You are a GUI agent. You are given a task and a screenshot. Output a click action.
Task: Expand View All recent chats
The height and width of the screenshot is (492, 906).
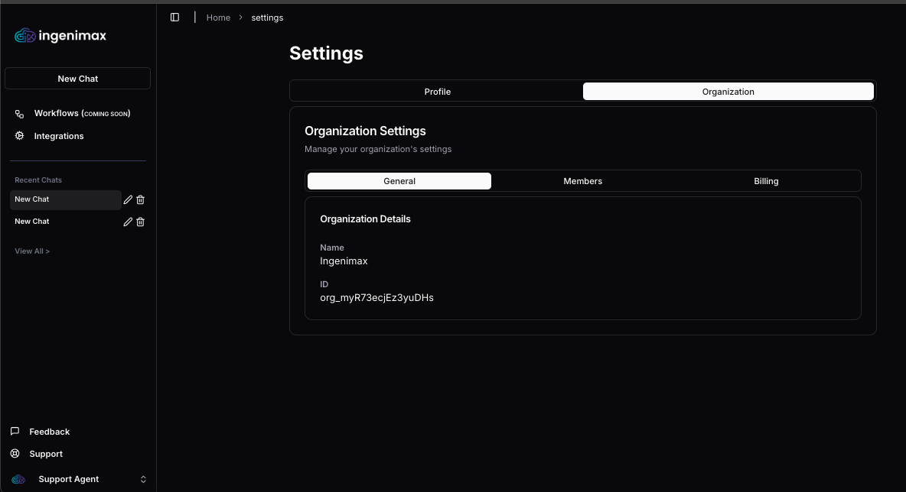point(32,251)
